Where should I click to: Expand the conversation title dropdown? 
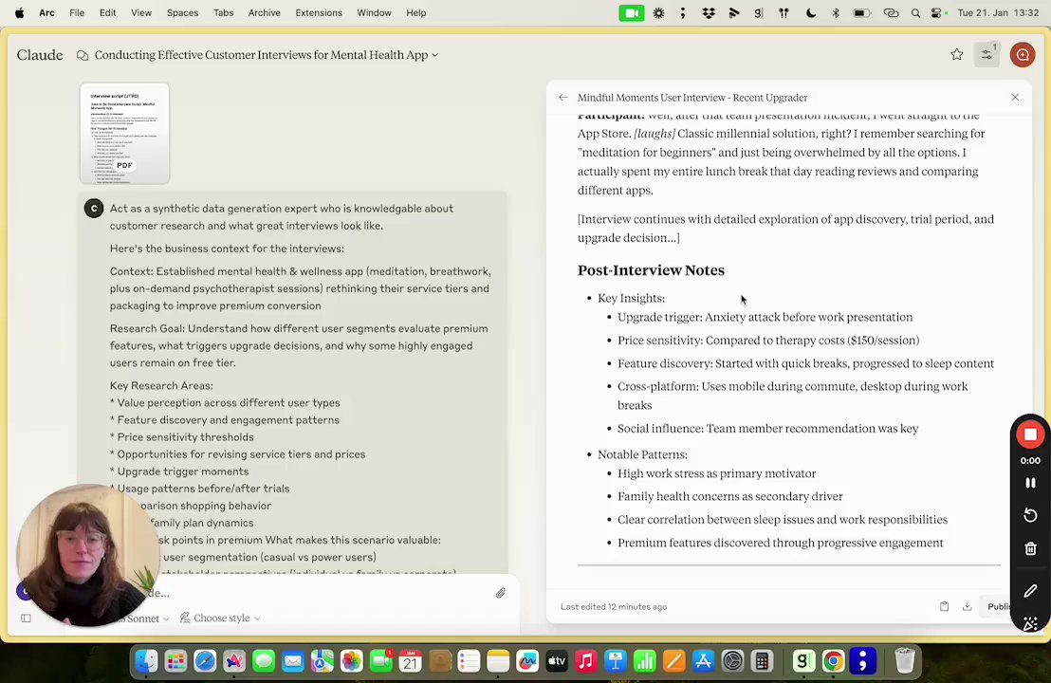pos(435,55)
